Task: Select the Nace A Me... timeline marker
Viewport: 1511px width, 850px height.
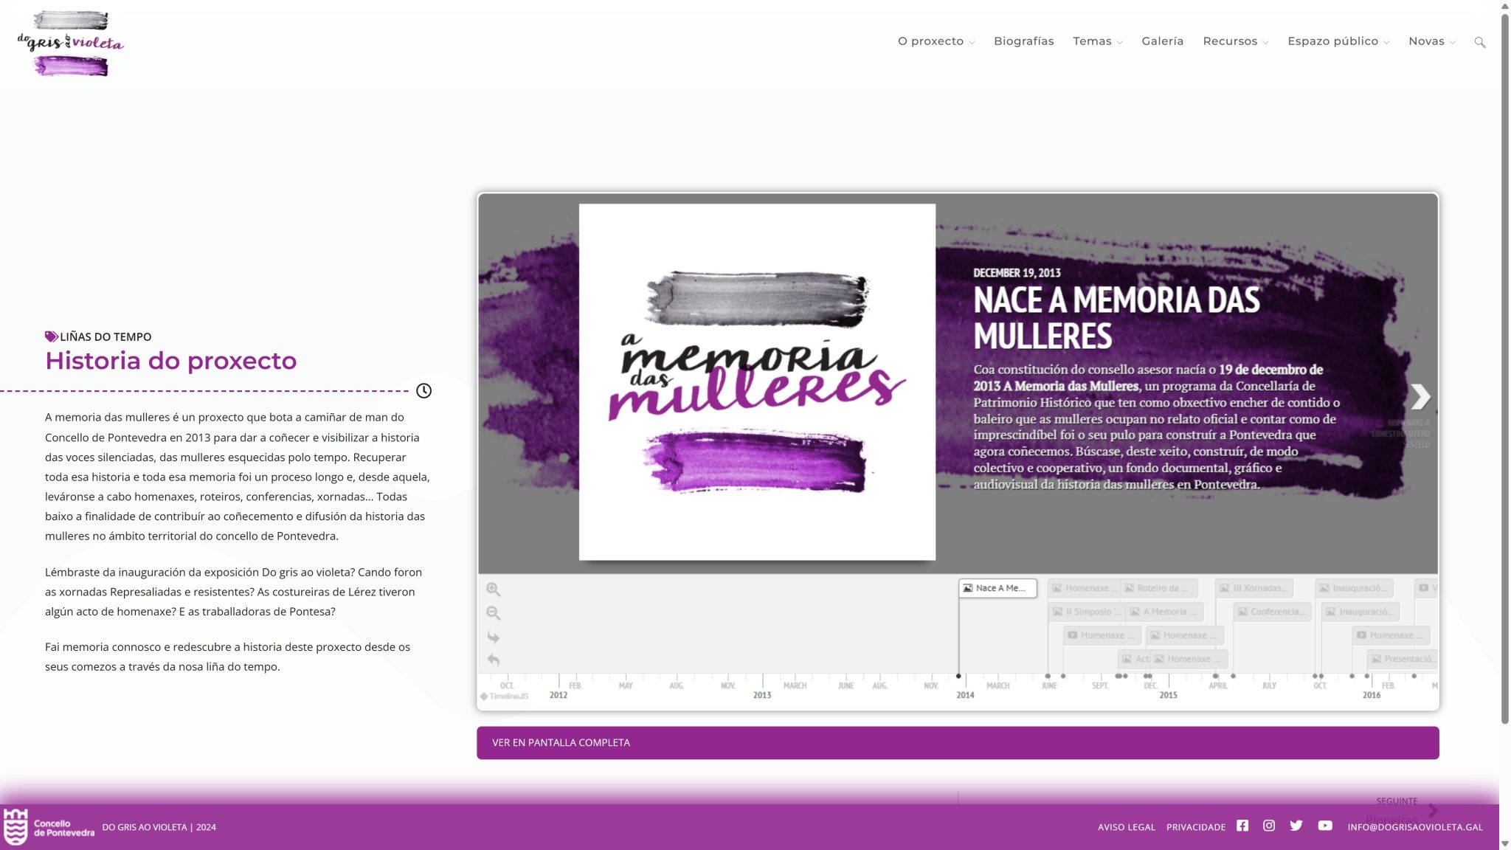Action: pyautogui.click(x=997, y=588)
